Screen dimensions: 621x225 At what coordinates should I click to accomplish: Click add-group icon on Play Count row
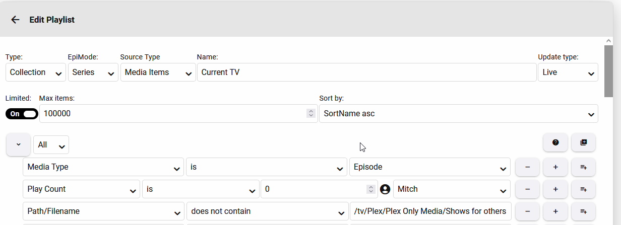(x=583, y=189)
